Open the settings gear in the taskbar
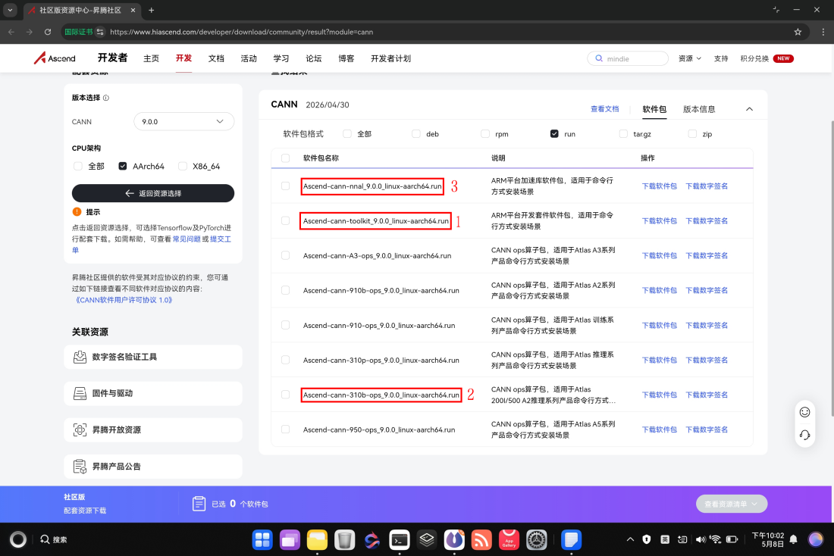The image size is (834, 556). (x=537, y=540)
